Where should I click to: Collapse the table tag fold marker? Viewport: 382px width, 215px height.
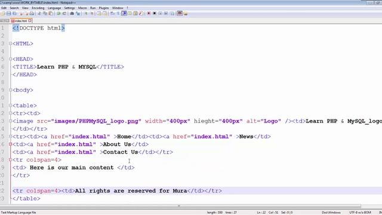click(x=10, y=106)
